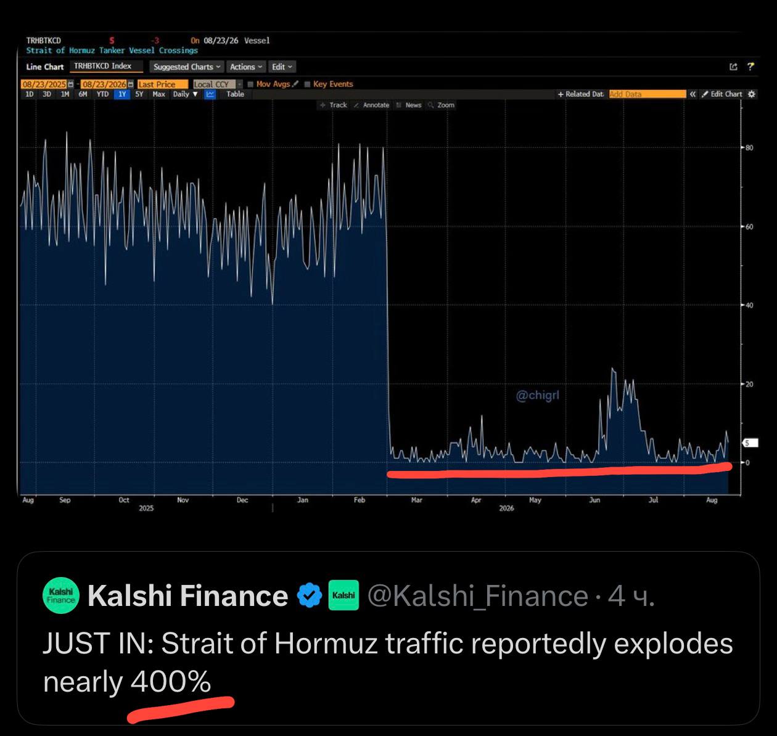This screenshot has height=736, width=777.
Task: Click the Annotate chart tool
Action: (x=372, y=105)
